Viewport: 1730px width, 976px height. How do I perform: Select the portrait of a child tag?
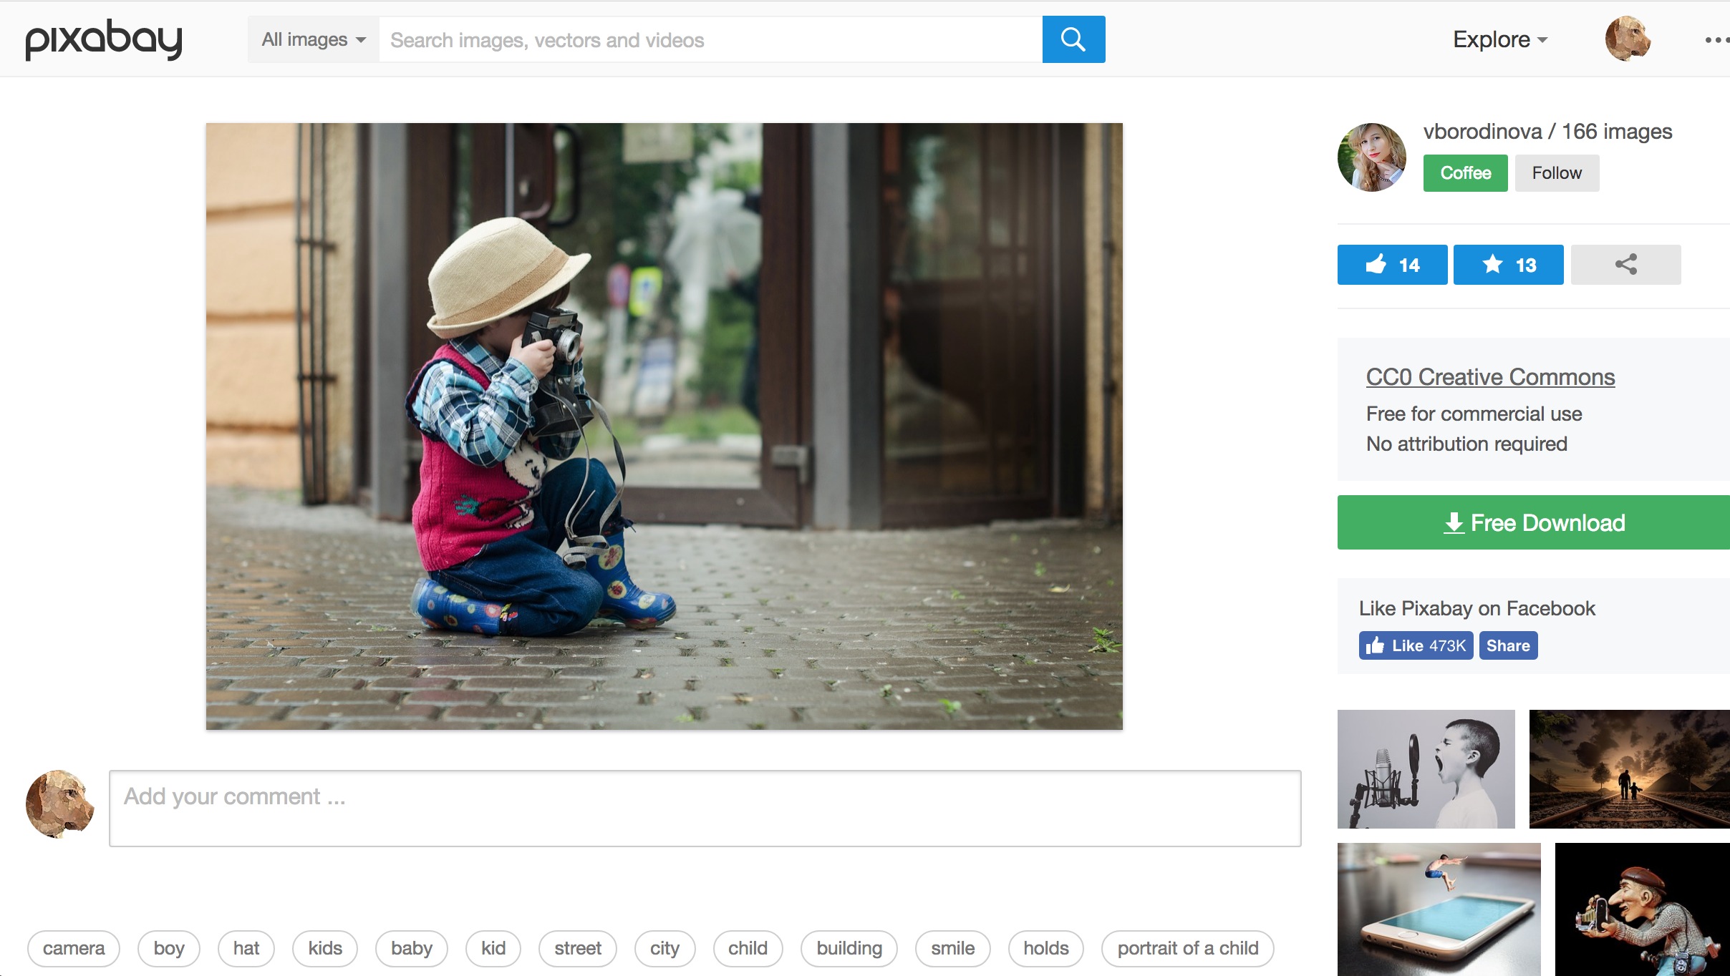pos(1187,948)
